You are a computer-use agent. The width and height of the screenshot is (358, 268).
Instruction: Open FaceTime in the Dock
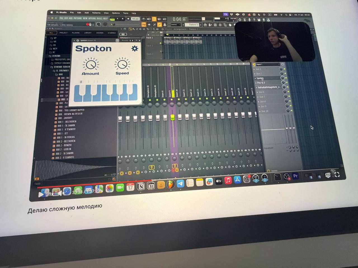pyautogui.click(x=120, y=188)
